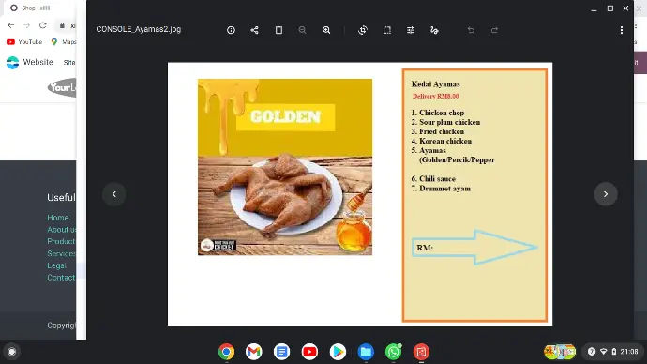
Task: Open the image info icon
Action: click(x=231, y=30)
